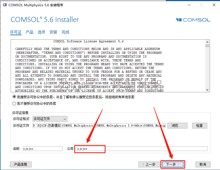Click the COMSOL installer title bar icon
The image size is (220, 170).
5,5
